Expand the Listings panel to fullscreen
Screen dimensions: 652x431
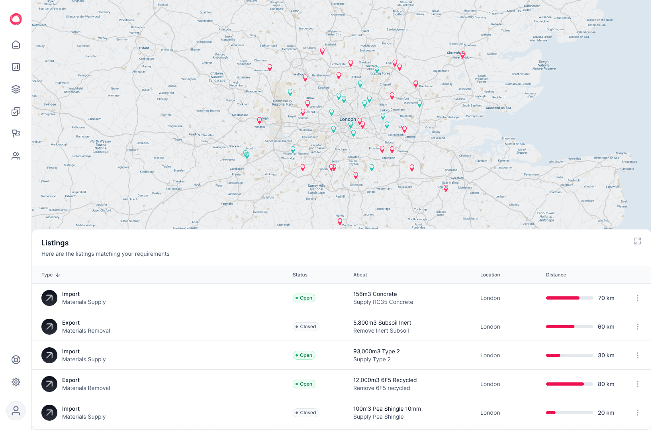(637, 241)
